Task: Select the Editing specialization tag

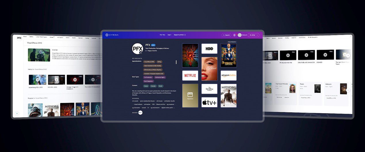Action: (x=159, y=62)
